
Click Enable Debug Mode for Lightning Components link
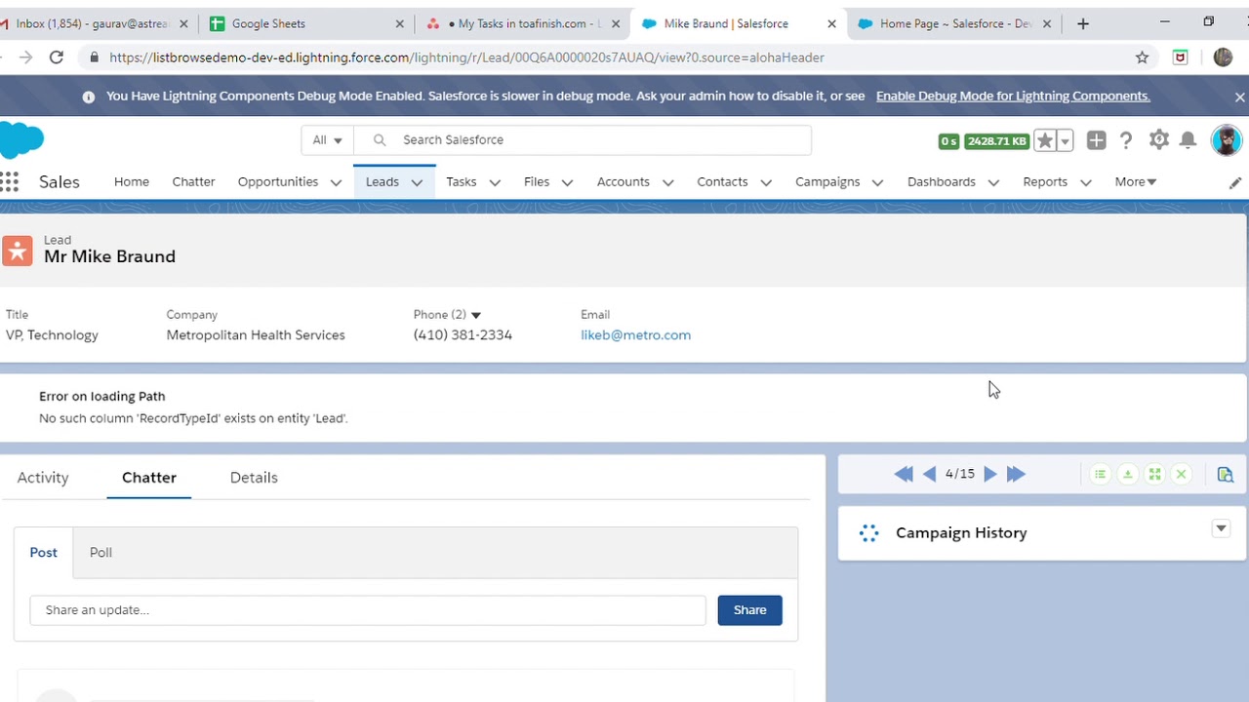click(x=1013, y=96)
